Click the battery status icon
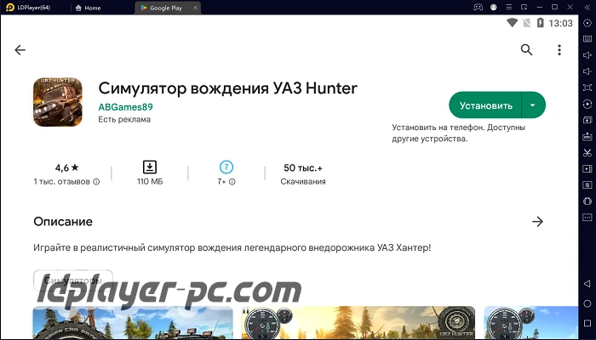Viewport: 596px width, 340px height. click(540, 23)
